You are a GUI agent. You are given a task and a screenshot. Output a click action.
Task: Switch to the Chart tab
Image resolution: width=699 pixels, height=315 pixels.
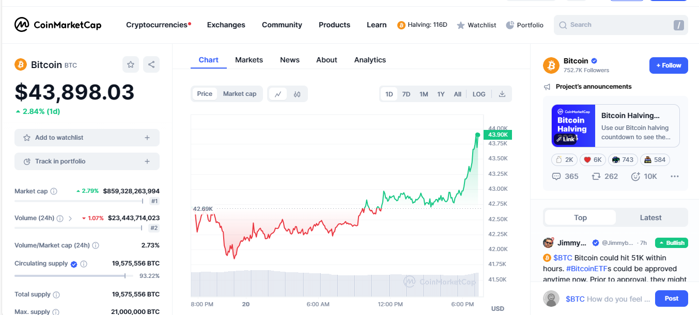[209, 60]
